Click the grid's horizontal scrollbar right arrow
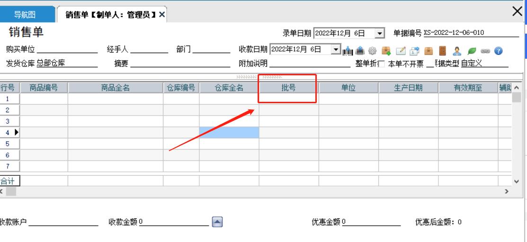Image resolution: width=527 pixels, height=242 pixels. pyautogui.click(x=507, y=191)
